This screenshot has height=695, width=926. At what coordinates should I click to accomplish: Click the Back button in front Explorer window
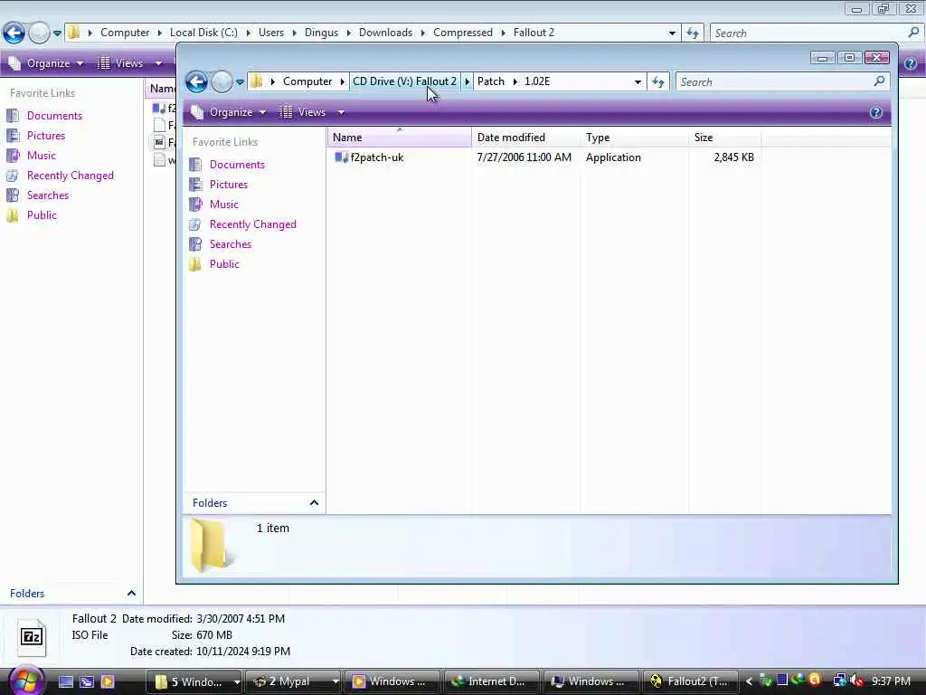[x=196, y=81]
